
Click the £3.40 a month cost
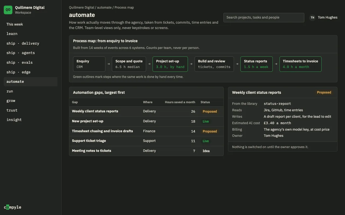277,123
